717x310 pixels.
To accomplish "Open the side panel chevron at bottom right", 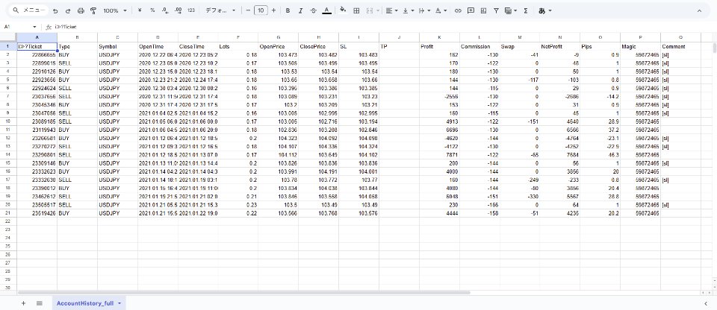I will tap(706, 303).
